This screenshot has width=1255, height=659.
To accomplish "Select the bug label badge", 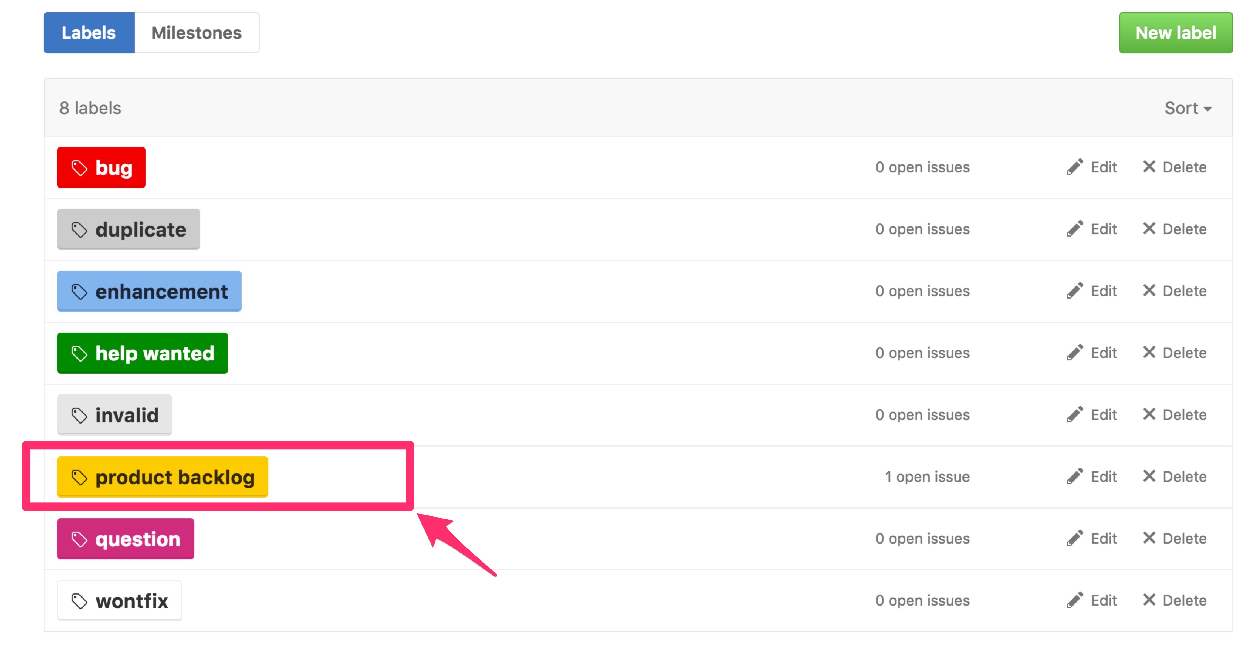I will pos(101,167).
